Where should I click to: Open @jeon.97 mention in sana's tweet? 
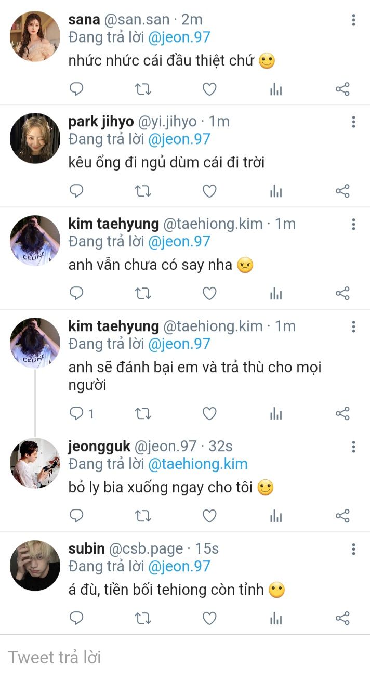[179, 37]
